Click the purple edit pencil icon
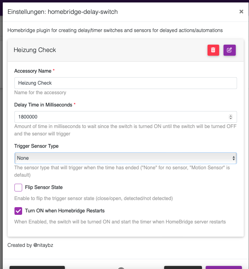This screenshot has height=269, width=249. 229,50
